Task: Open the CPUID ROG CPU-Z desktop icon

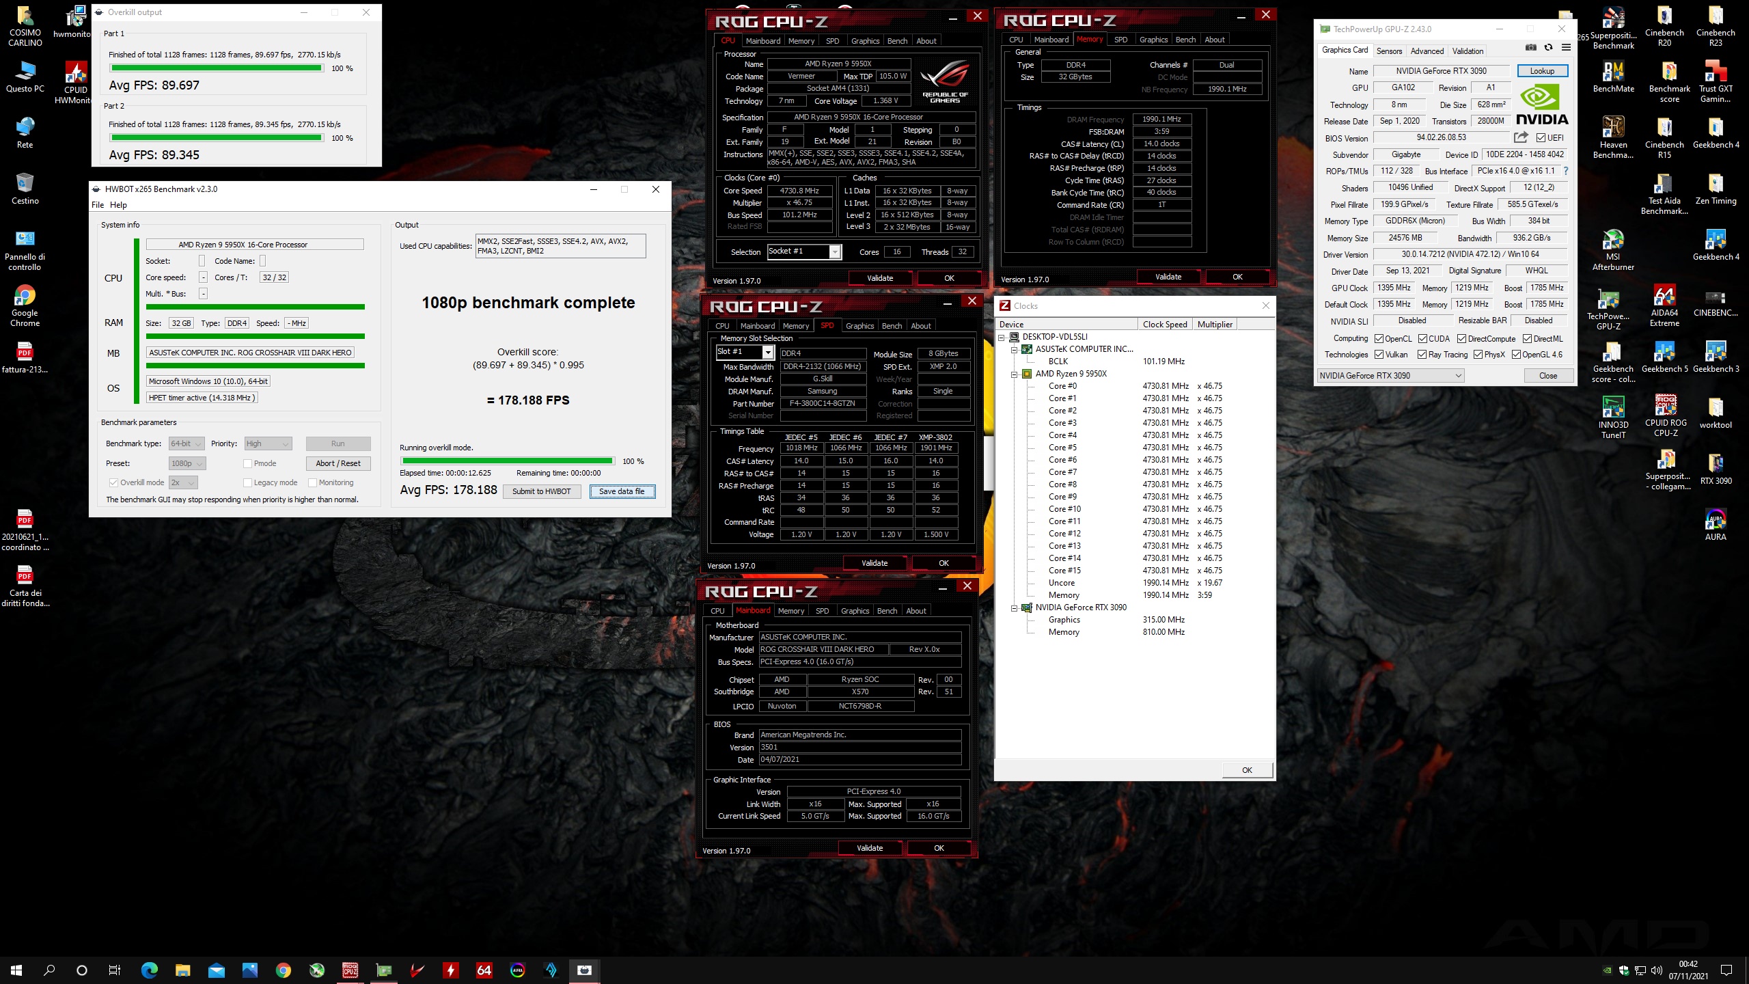Action: pyautogui.click(x=1666, y=415)
